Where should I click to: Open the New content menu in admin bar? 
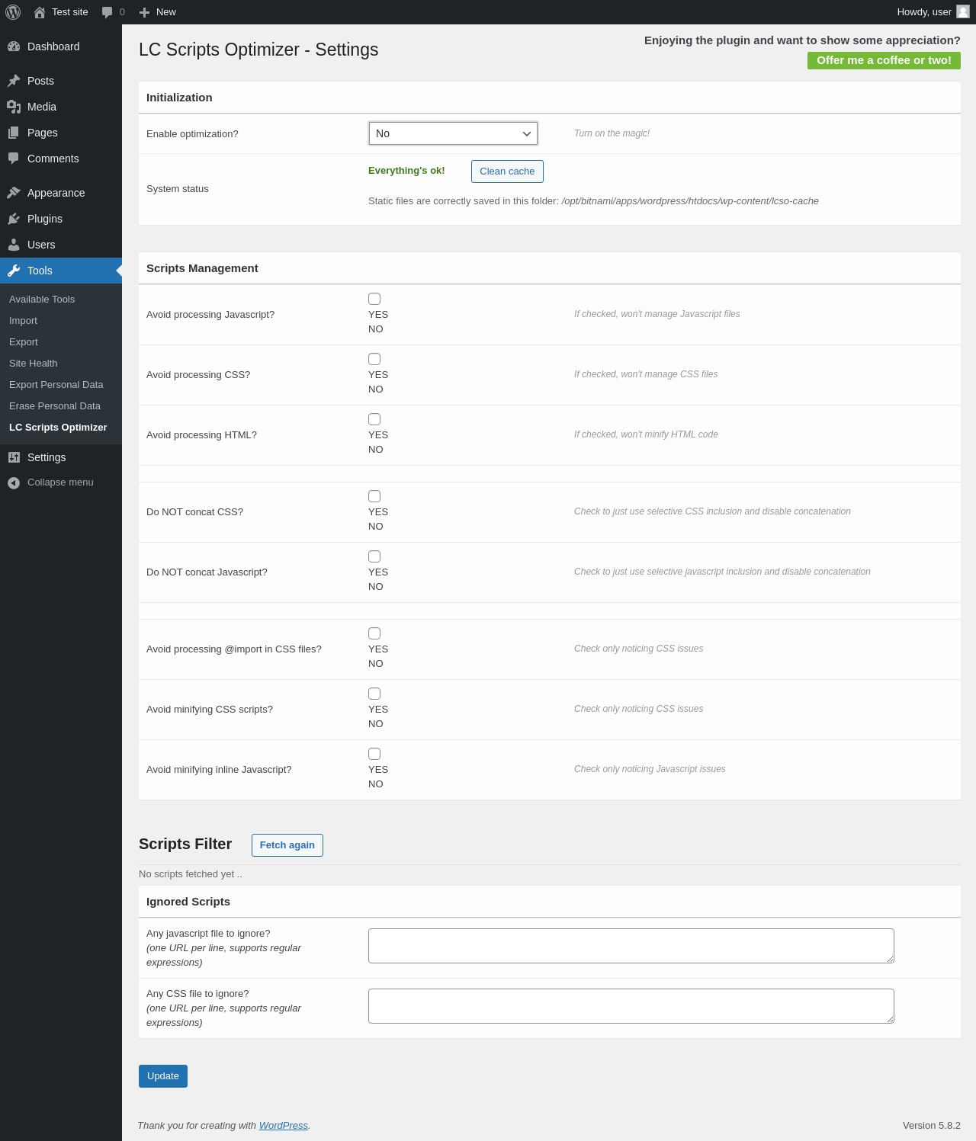[x=158, y=12]
